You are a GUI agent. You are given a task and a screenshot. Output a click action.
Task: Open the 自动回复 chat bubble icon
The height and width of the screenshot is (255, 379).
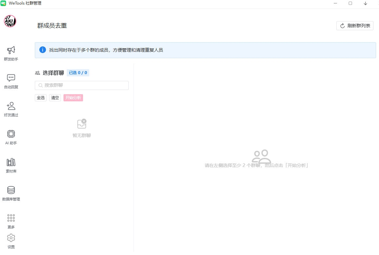click(x=11, y=78)
